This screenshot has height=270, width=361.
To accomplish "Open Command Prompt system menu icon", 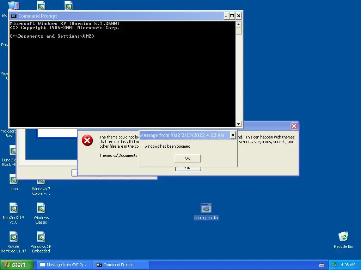I will point(14,16).
